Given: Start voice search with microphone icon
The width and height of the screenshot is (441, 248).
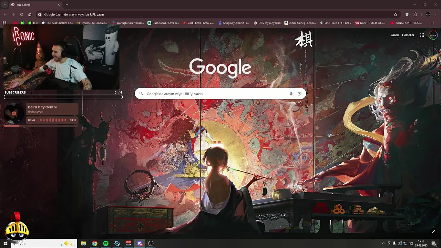Looking at the screenshot, I should tap(291, 94).
